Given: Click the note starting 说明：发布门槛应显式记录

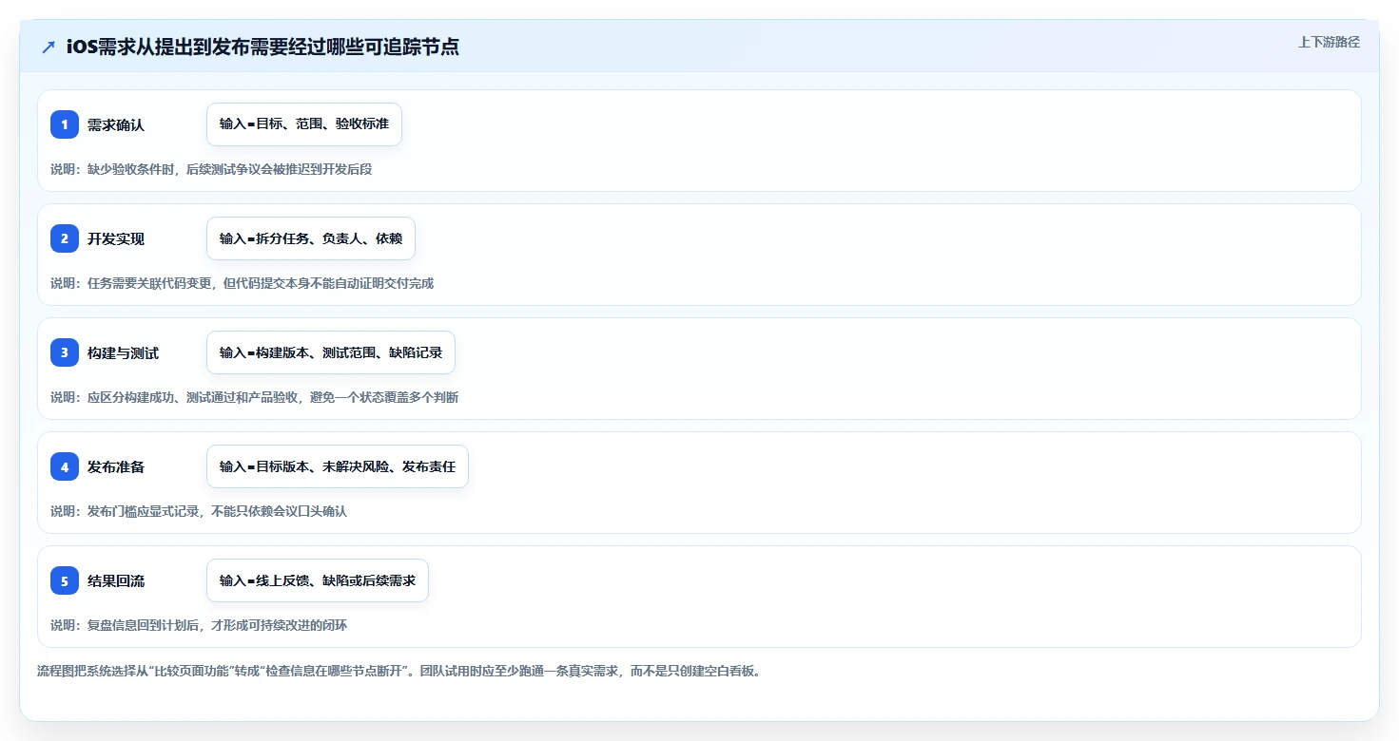Looking at the screenshot, I should click(199, 511).
